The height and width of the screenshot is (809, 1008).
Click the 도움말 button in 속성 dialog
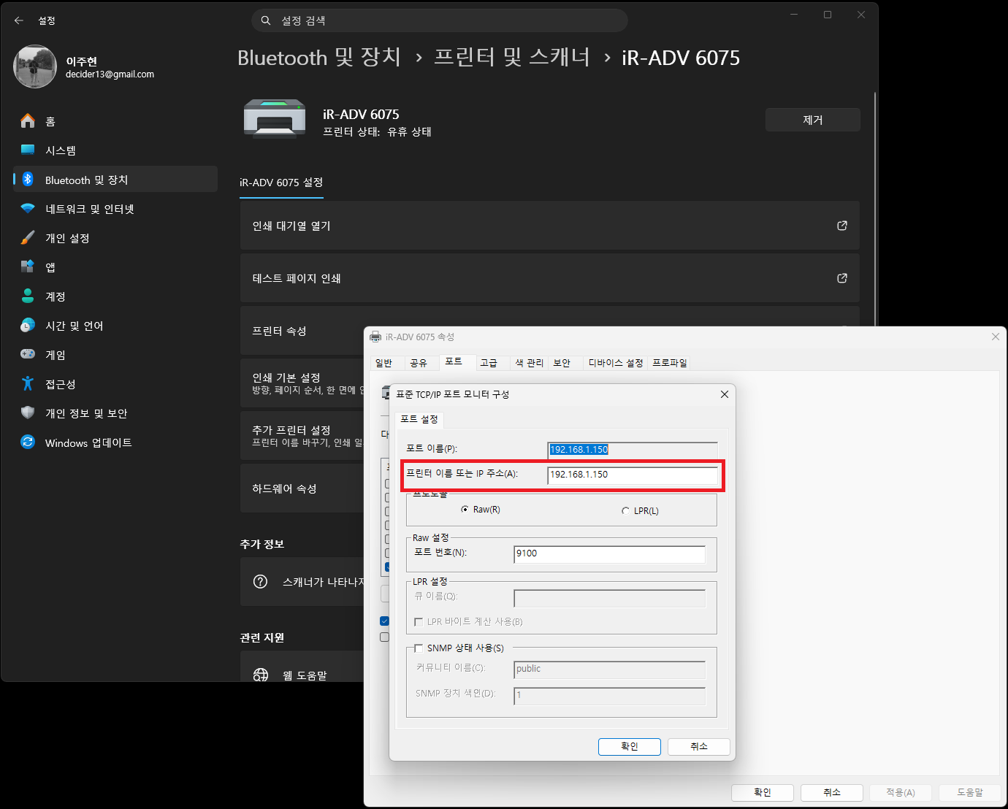[x=970, y=792]
